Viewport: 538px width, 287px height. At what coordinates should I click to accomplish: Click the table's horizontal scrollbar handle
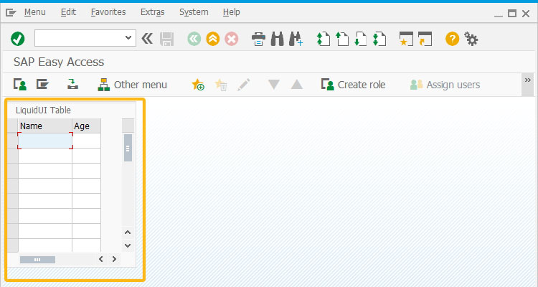pyautogui.click(x=37, y=260)
